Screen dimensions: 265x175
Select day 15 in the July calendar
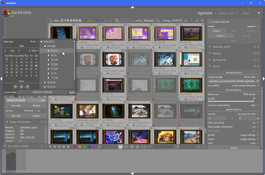point(11,65)
